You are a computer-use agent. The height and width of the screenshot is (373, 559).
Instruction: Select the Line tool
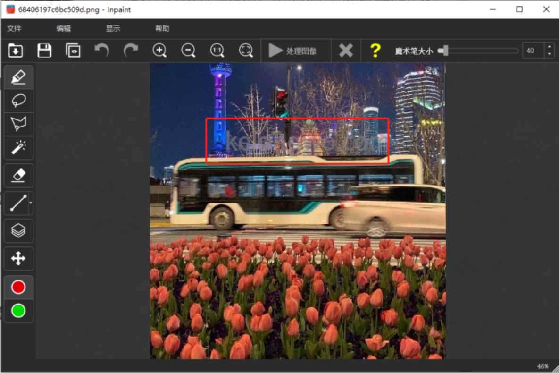coord(18,203)
